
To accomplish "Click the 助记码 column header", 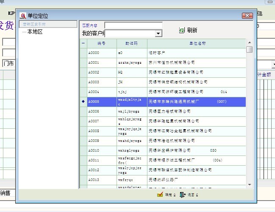I will pyautogui.click(x=131, y=43).
